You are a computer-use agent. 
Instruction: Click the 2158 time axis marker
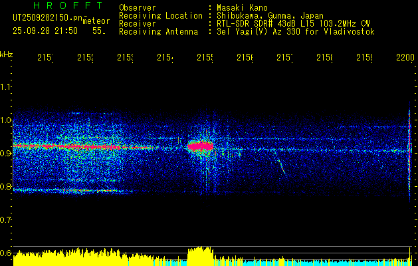pyautogui.click(x=325, y=58)
